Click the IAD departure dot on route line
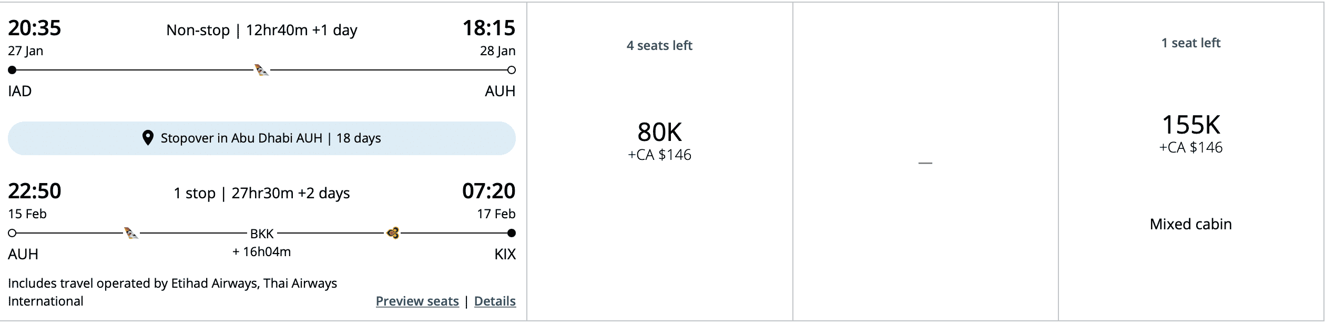 pos(12,70)
